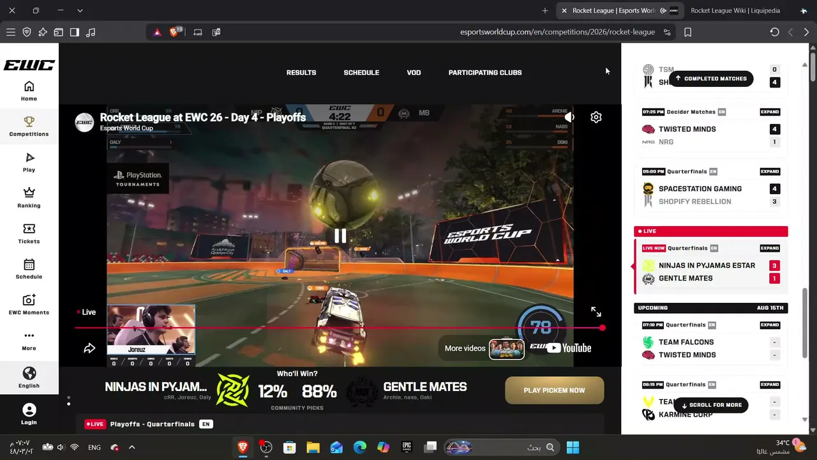Open Microsoft Edge from taskbar

(x=360, y=447)
